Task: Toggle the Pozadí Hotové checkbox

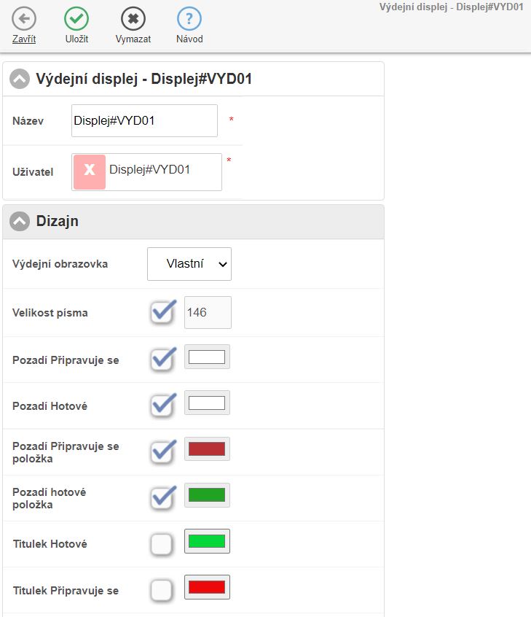Action: coord(162,404)
